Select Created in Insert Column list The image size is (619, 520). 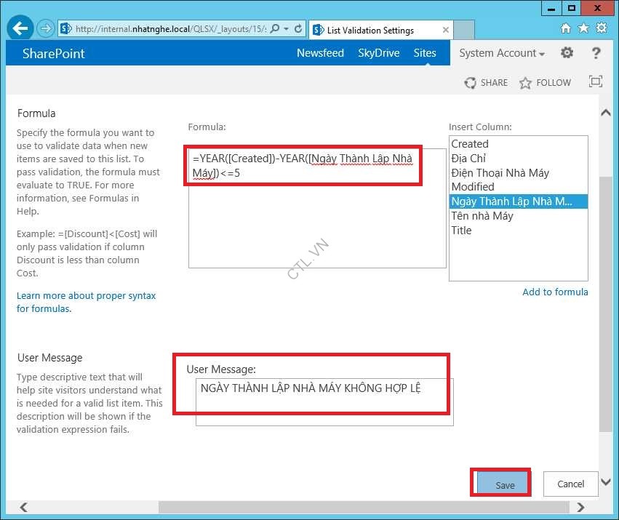(470, 144)
